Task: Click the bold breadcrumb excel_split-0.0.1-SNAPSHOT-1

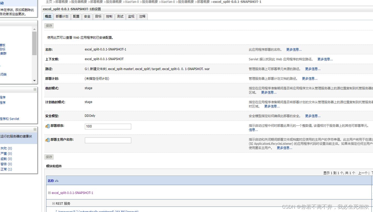Action: pyautogui.click(x=237, y=2)
